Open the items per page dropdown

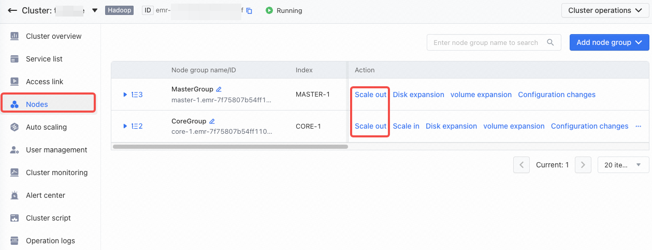(x=623, y=165)
